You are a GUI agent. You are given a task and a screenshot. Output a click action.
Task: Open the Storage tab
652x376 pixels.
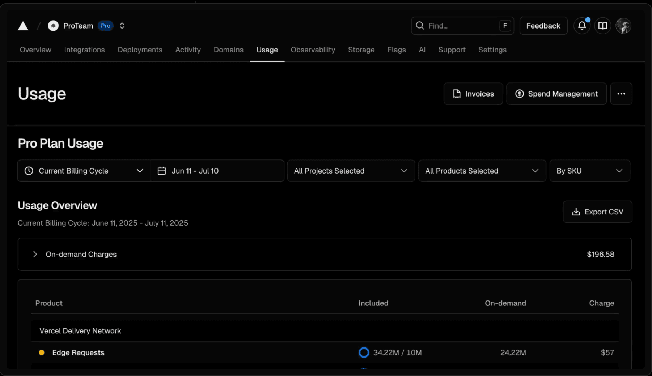[x=361, y=50]
